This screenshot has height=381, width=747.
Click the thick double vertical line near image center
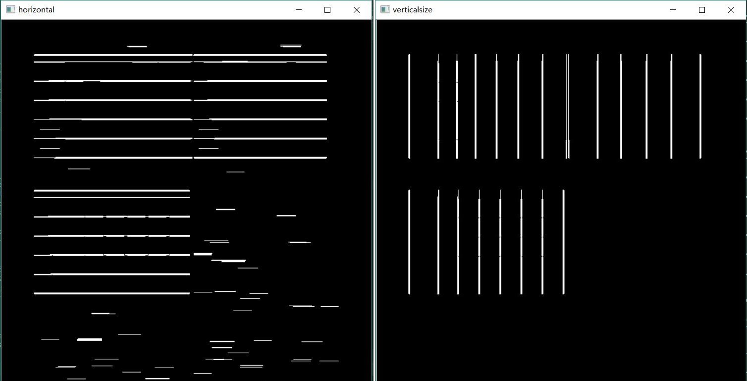click(567, 107)
